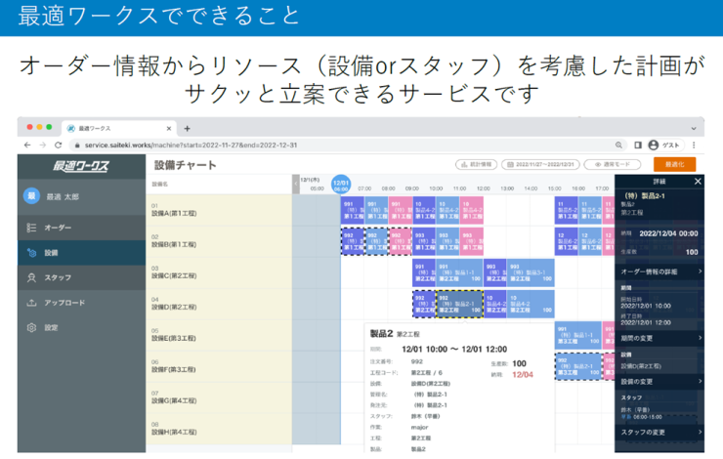723x459 pixels.
Task: Expand スタッフの変更 in detail panel
Action: pos(659,432)
